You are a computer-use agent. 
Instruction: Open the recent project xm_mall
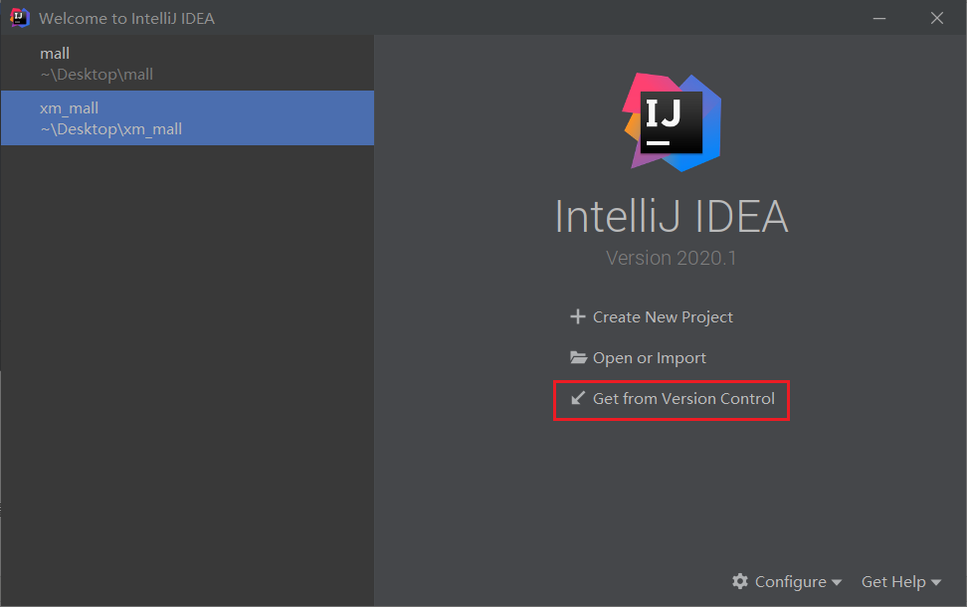click(187, 117)
